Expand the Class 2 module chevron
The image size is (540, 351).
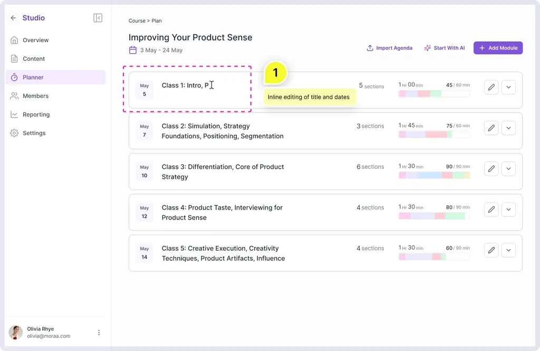coord(508,128)
